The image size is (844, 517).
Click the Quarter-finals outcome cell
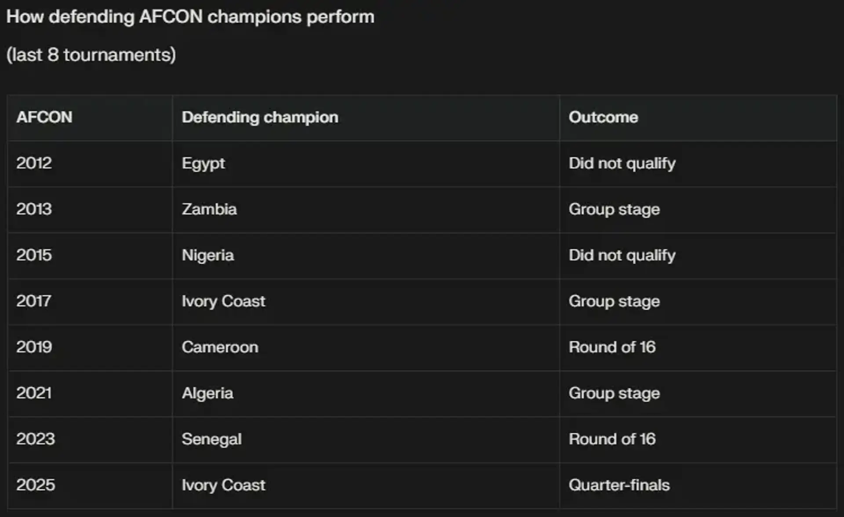619,485
